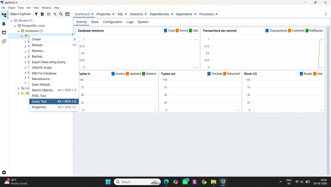Click the orange Commits legend swatch
This screenshot has height=187, width=331.
point(289,30)
